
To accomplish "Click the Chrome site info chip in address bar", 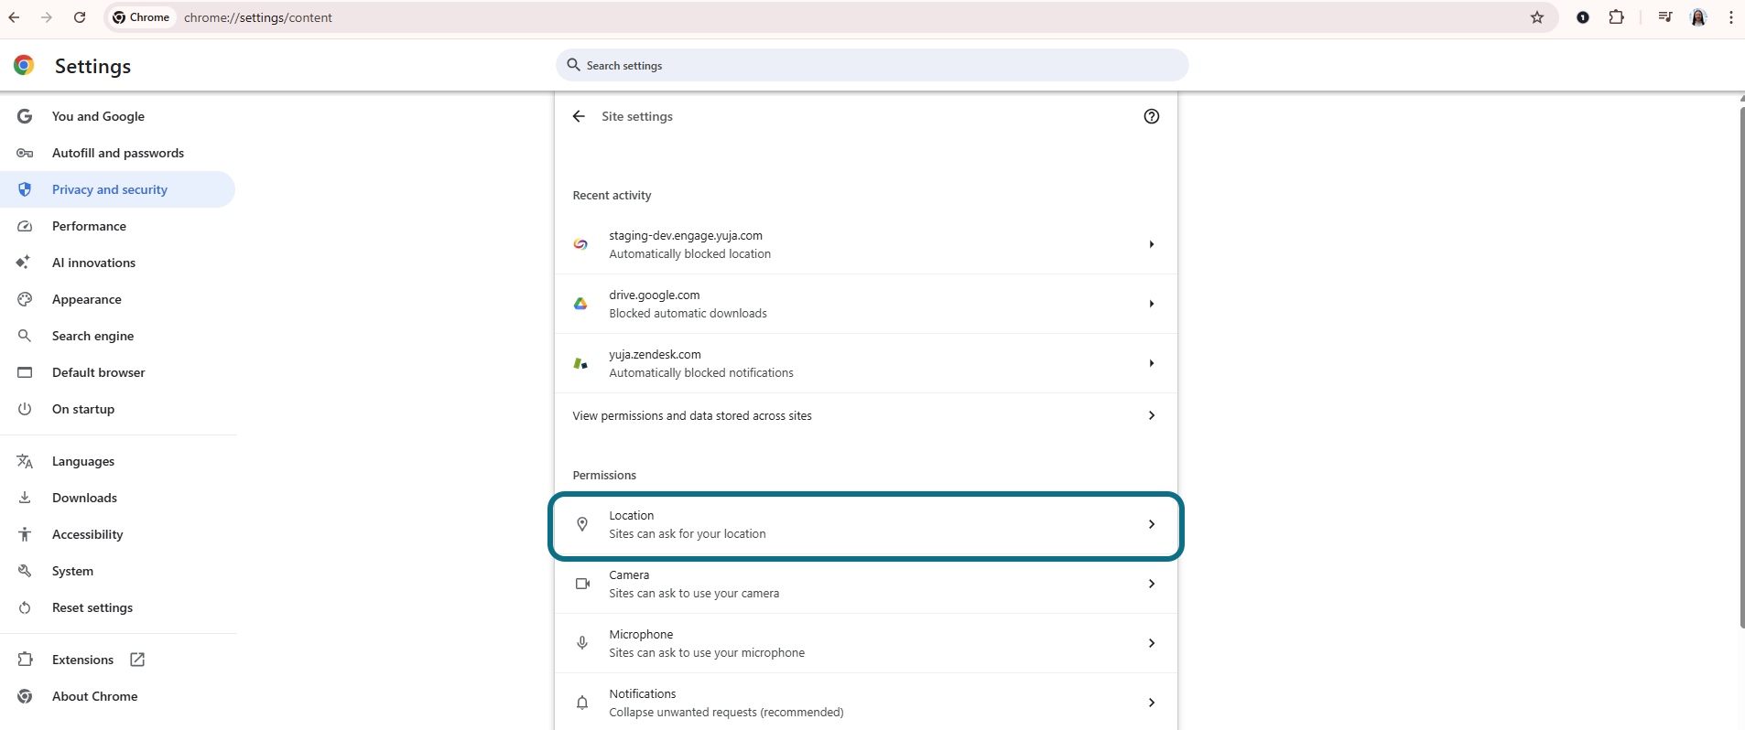I will pos(142,17).
